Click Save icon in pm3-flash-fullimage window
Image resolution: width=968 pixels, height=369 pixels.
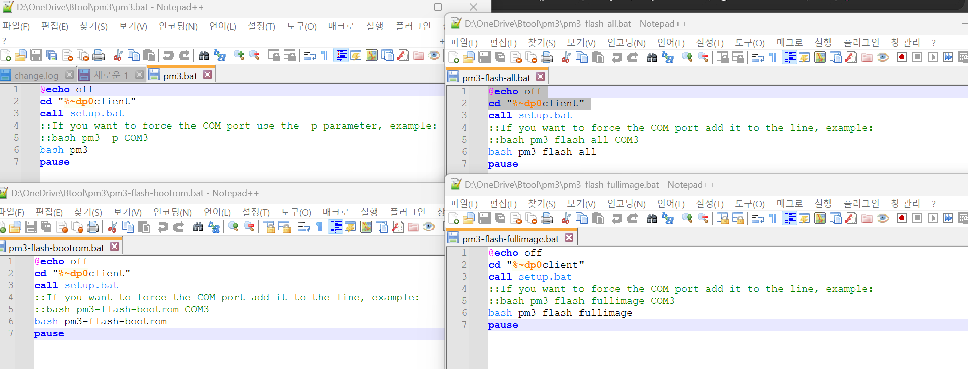pos(485,218)
